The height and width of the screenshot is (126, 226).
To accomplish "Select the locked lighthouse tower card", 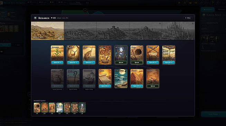I will (x=89, y=78).
